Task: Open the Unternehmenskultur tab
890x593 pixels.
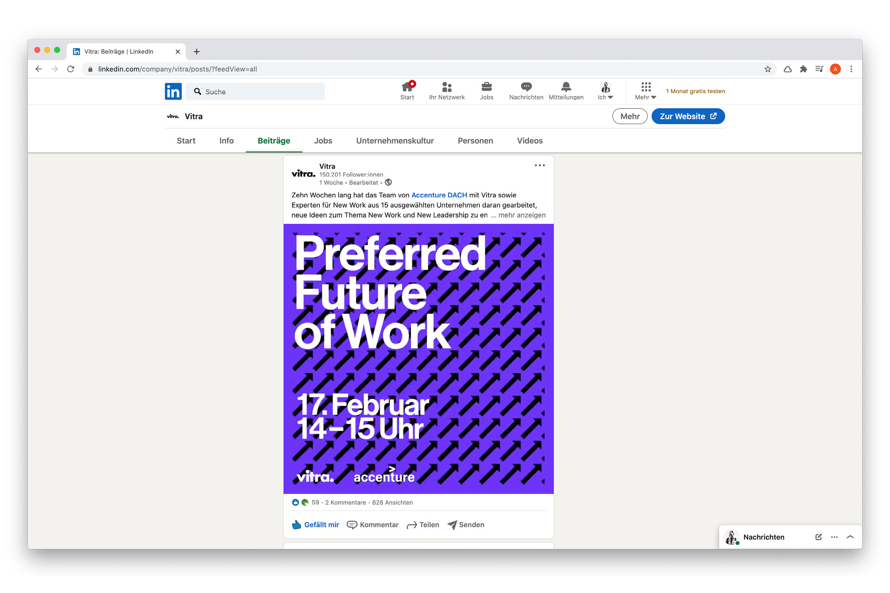Action: [395, 141]
